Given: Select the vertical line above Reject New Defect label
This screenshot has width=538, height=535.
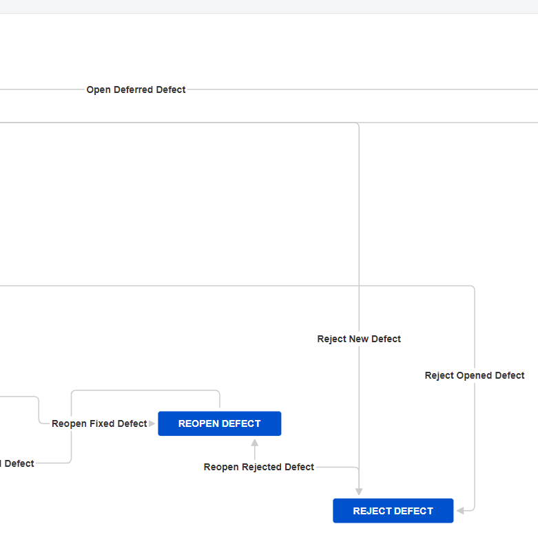Looking at the screenshot, I should pyautogui.click(x=359, y=228).
